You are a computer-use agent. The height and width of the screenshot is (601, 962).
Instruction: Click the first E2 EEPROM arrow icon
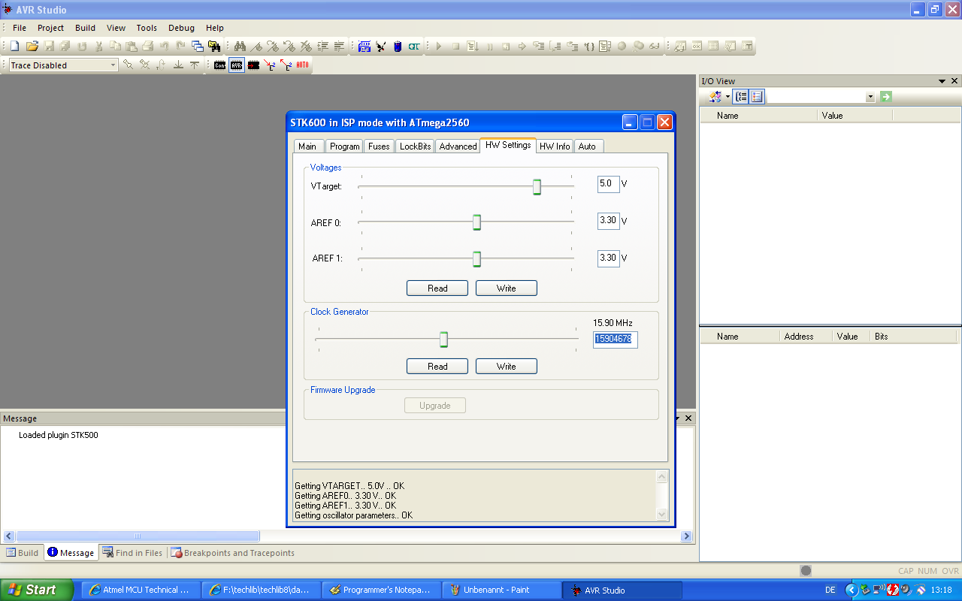click(270, 65)
